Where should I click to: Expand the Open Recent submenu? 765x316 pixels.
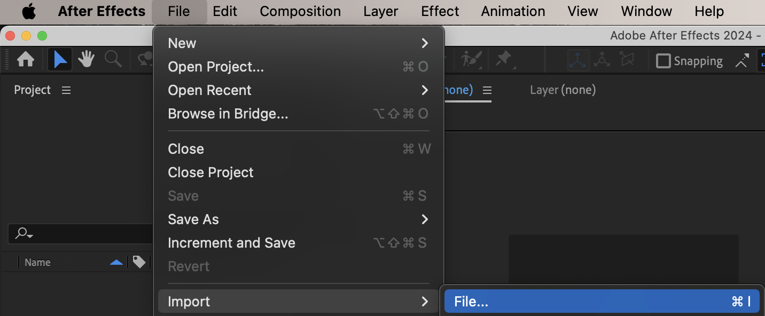point(298,90)
